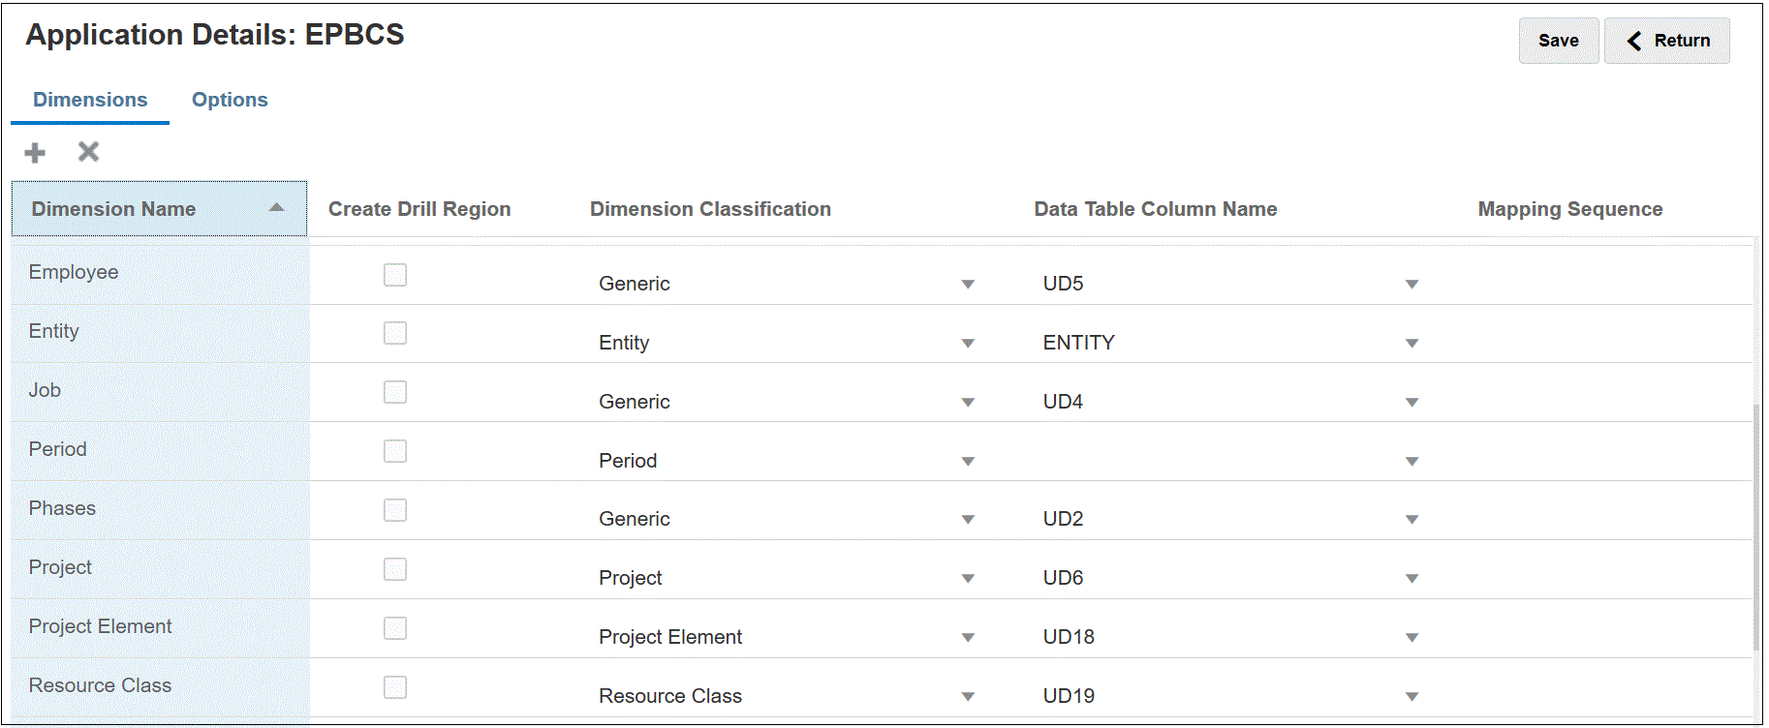
Task: Open the Employee classification dropdown
Action: point(967,285)
